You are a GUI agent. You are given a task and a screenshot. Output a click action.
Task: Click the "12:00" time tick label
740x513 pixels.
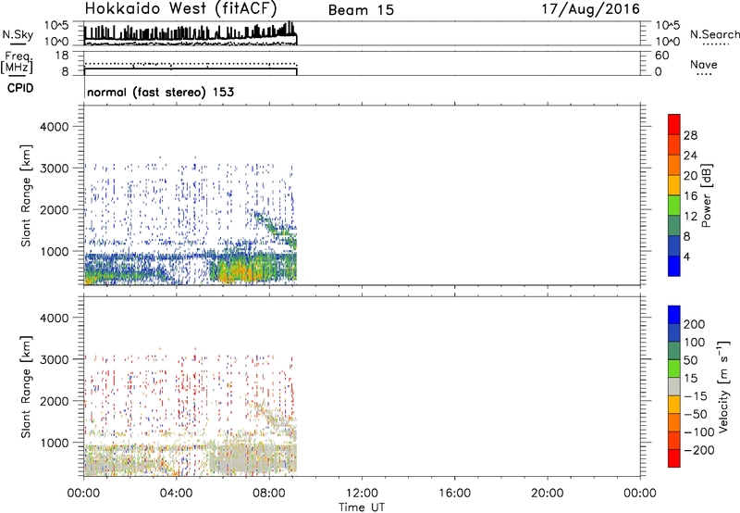click(362, 494)
